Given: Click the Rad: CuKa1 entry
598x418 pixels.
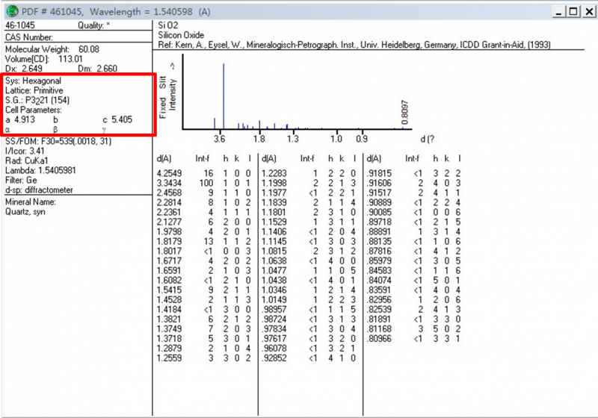Looking at the screenshot, I should click(27, 161).
